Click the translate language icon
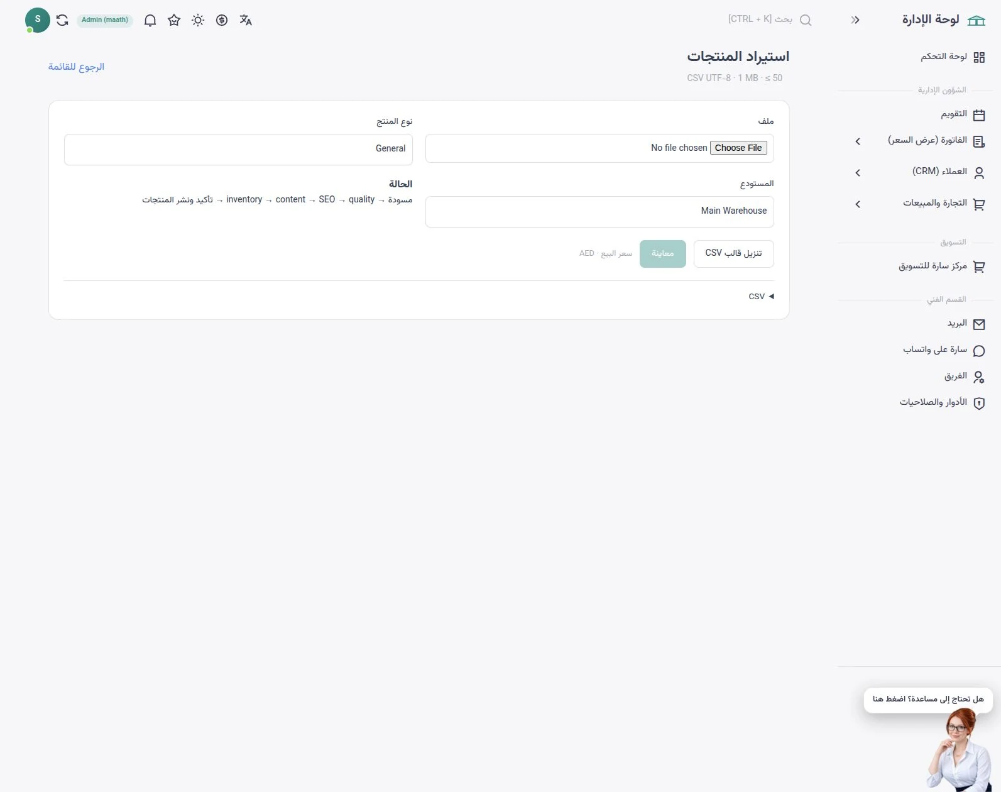Viewport: 1001px width, 792px height. click(246, 20)
